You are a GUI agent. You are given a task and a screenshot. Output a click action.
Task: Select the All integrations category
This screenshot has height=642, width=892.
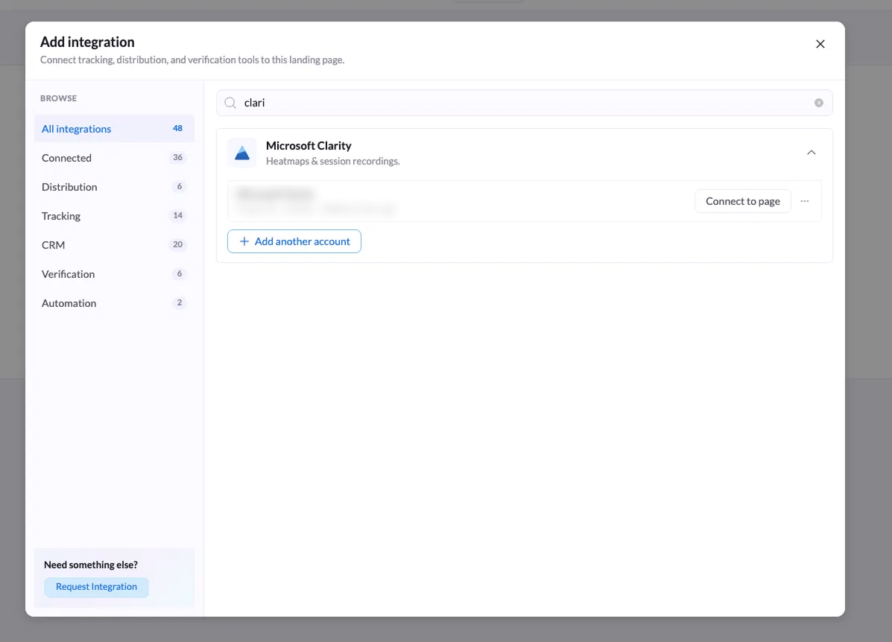pyautogui.click(x=114, y=129)
